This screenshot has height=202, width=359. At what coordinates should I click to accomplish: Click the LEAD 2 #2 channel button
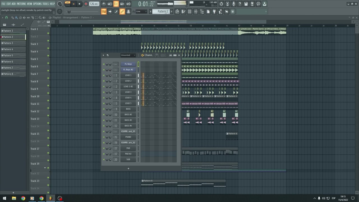point(128,86)
